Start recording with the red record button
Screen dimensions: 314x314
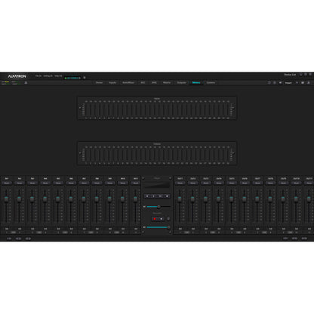(x=155, y=219)
